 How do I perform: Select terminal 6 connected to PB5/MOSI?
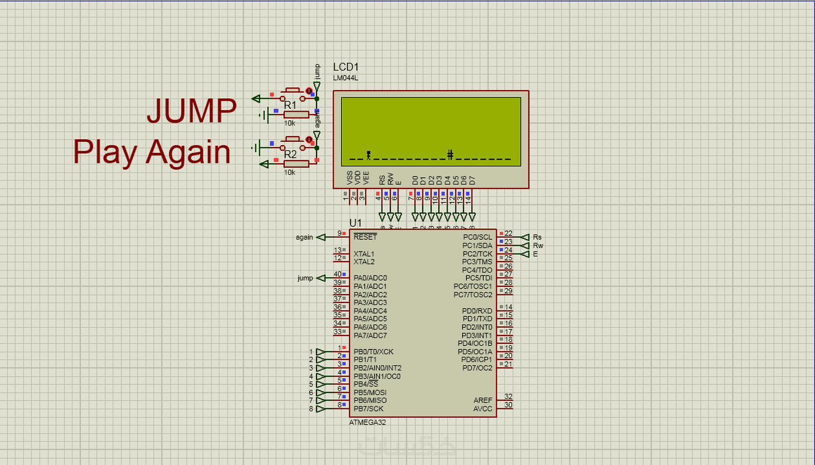click(x=321, y=393)
